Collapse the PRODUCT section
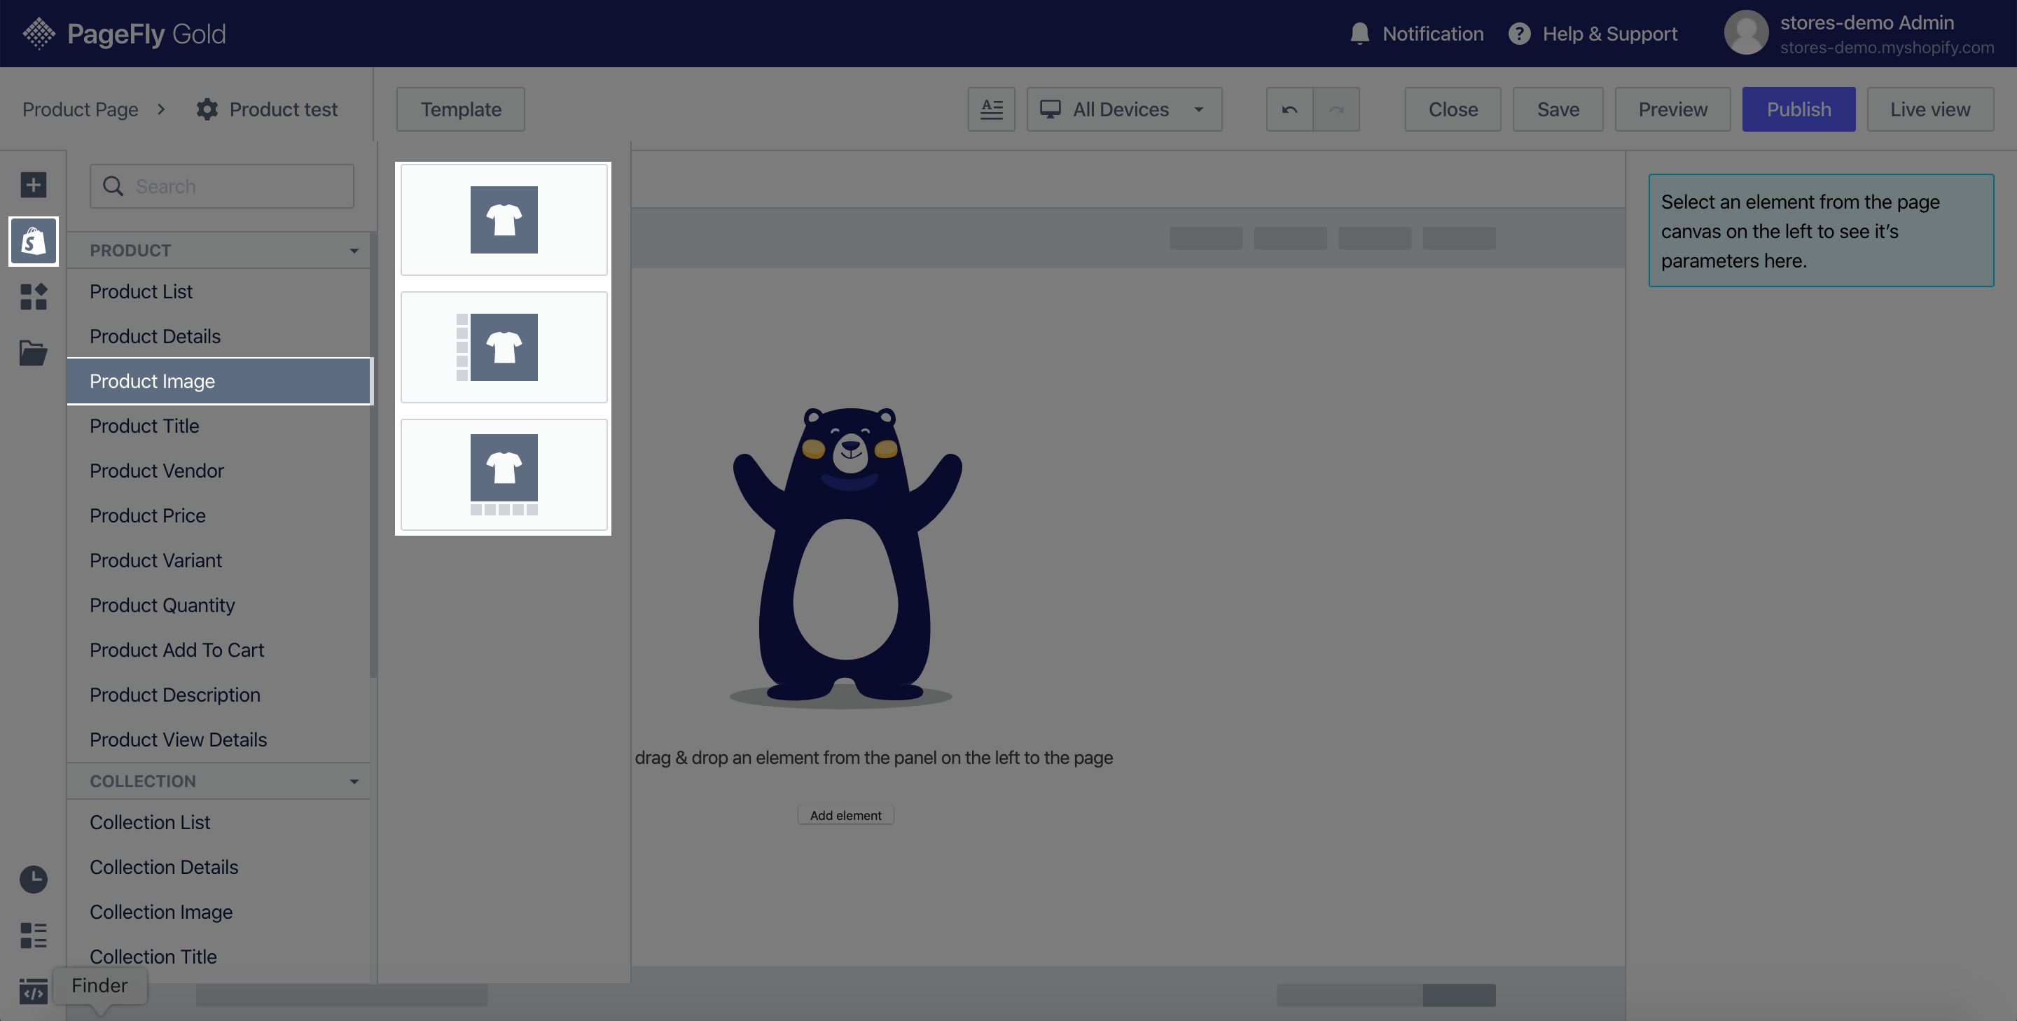 [354, 251]
